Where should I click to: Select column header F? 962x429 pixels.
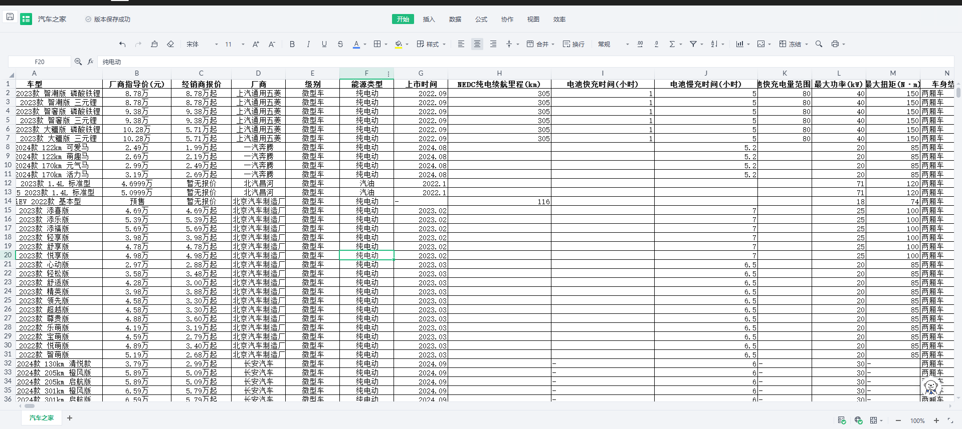click(366, 73)
